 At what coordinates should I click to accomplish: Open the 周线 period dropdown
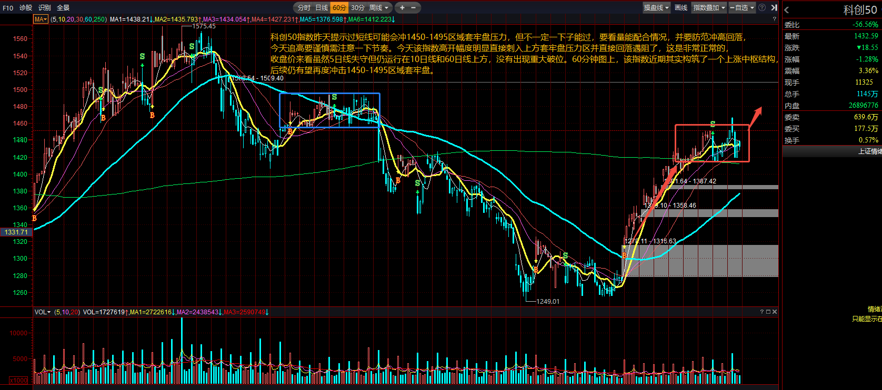tap(379, 7)
